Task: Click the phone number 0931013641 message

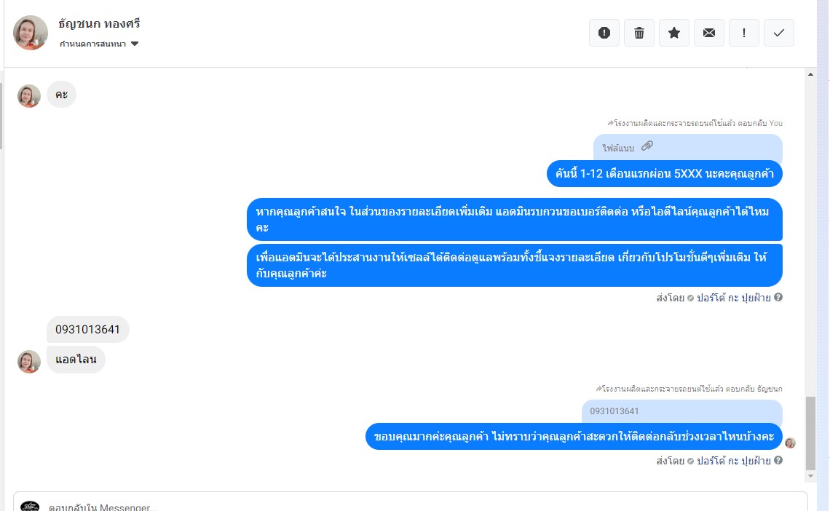Action: [88, 330]
